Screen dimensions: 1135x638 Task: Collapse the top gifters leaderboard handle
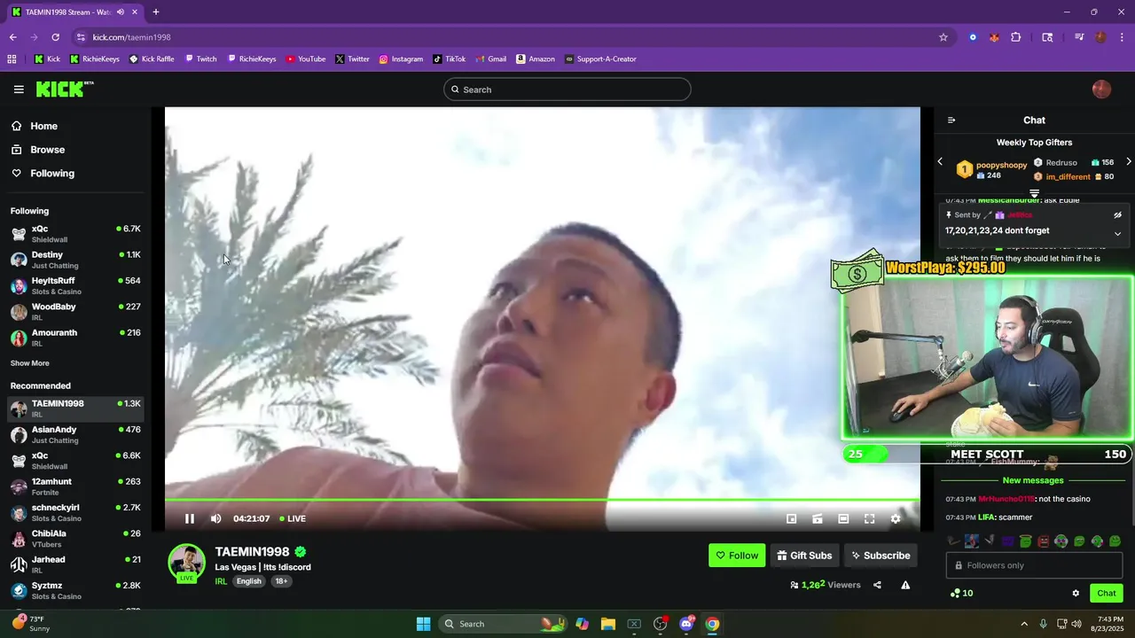pos(1034,193)
